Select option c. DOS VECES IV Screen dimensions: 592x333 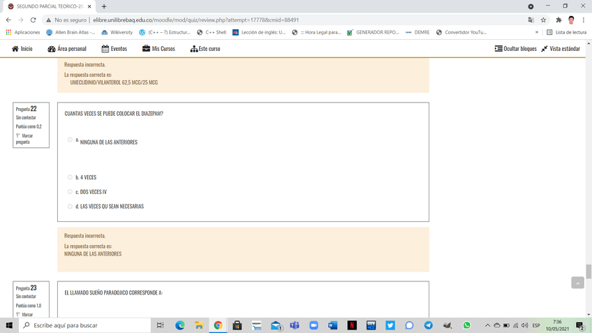click(70, 192)
